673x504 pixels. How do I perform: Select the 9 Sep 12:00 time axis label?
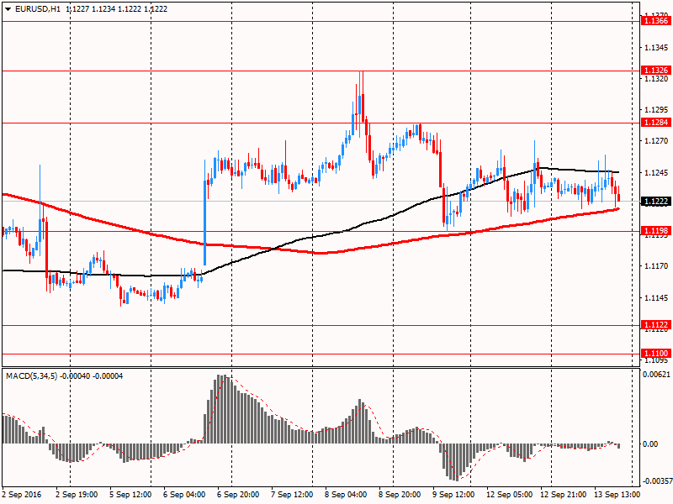point(453,495)
